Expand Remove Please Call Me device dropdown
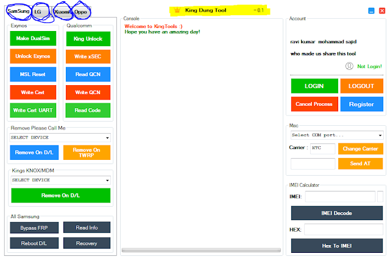 60,137
